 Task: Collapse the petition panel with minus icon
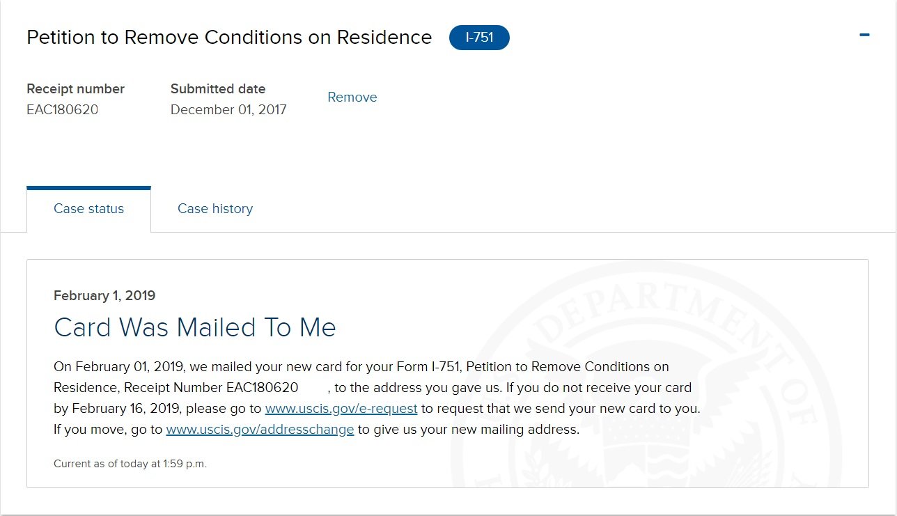[864, 35]
